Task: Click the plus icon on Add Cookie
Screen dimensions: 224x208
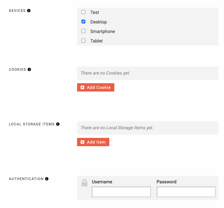Action: pyautogui.click(x=82, y=87)
